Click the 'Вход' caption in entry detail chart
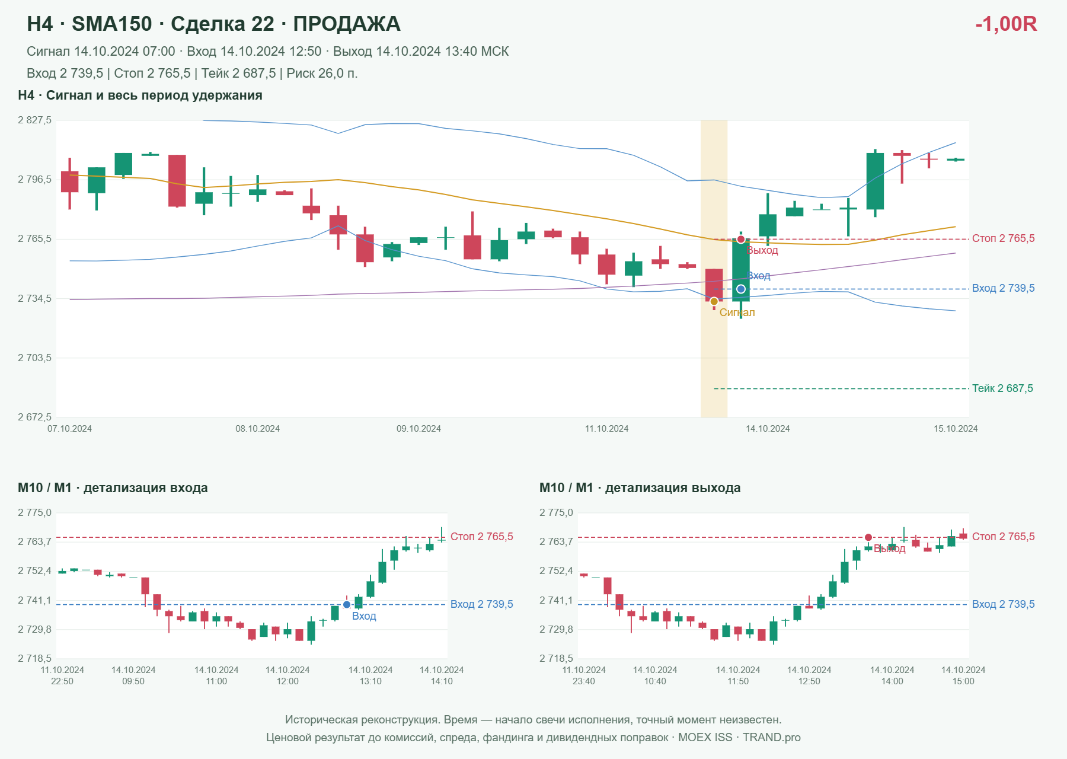This screenshot has width=1067, height=759. (364, 616)
